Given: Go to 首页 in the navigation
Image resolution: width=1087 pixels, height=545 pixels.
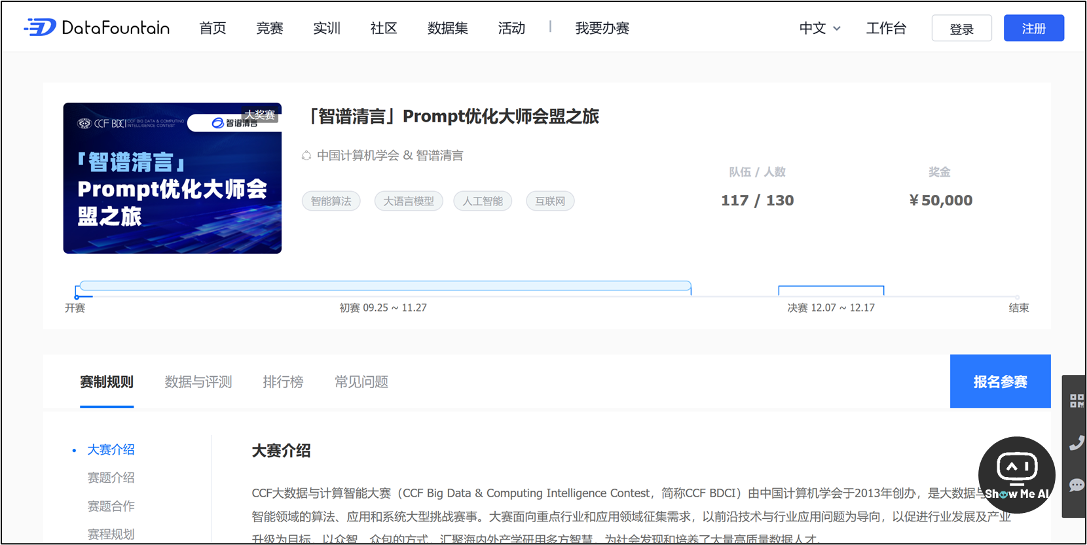Looking at the screenshot, I should coord(213,28).
